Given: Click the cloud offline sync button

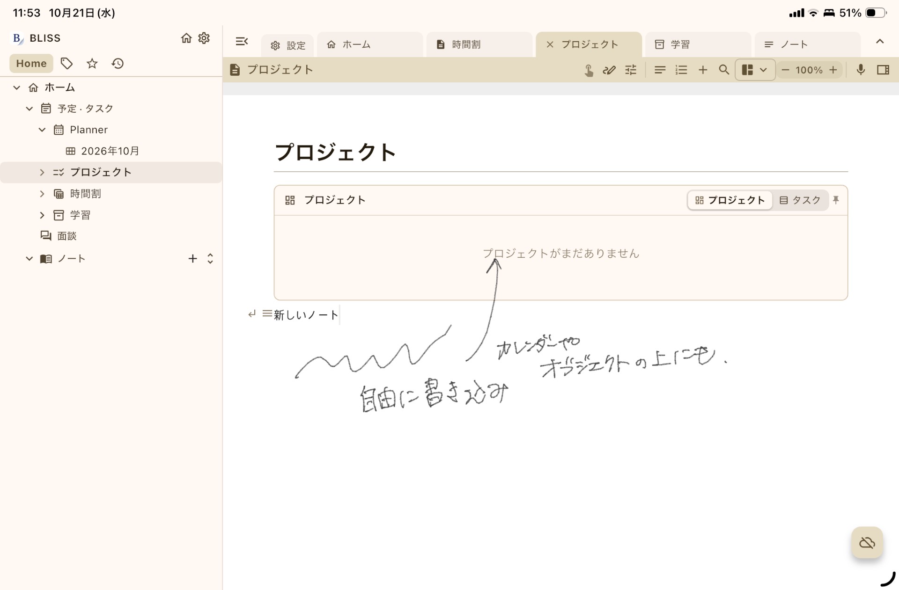Looking at the screenshot, I should 867,543.
